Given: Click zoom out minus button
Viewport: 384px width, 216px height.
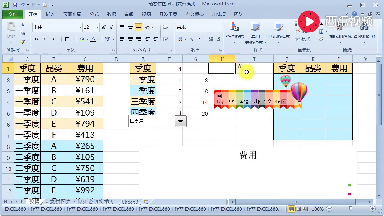Looking at the screenshot, I should click(x=329, y=209).
